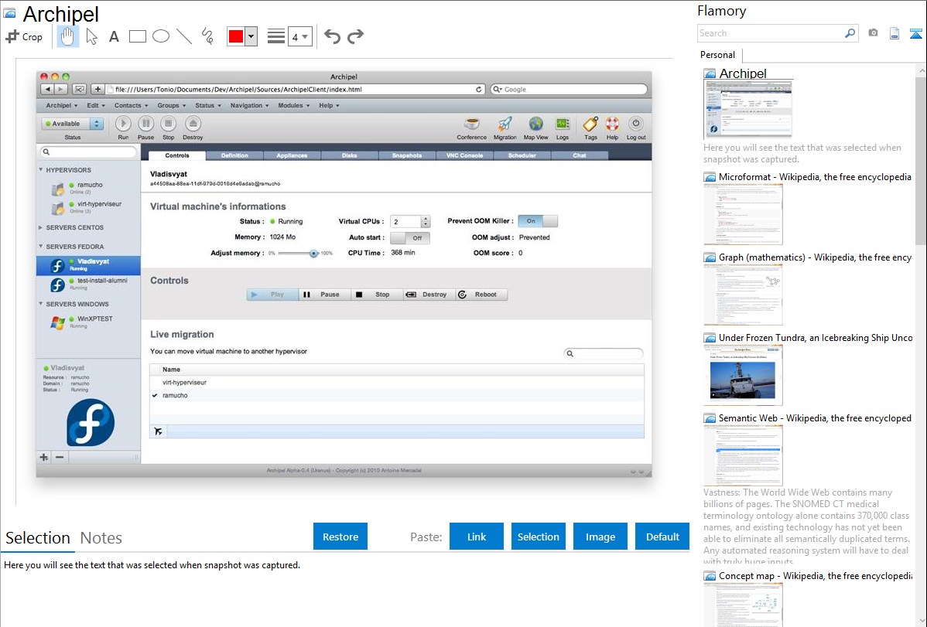This screenshot has height=627, width=927.
Task: Activate the hand pan tool
Action: click(x=67, y=36)
